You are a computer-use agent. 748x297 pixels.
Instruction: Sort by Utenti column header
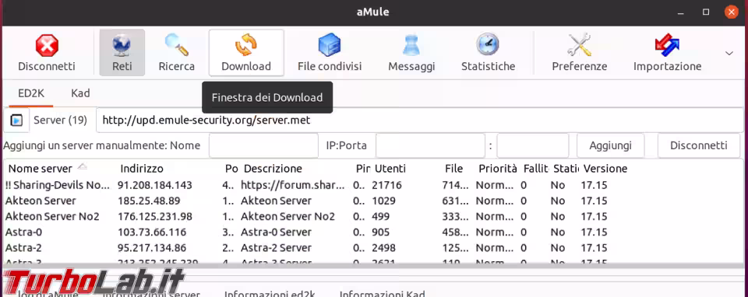390,169
